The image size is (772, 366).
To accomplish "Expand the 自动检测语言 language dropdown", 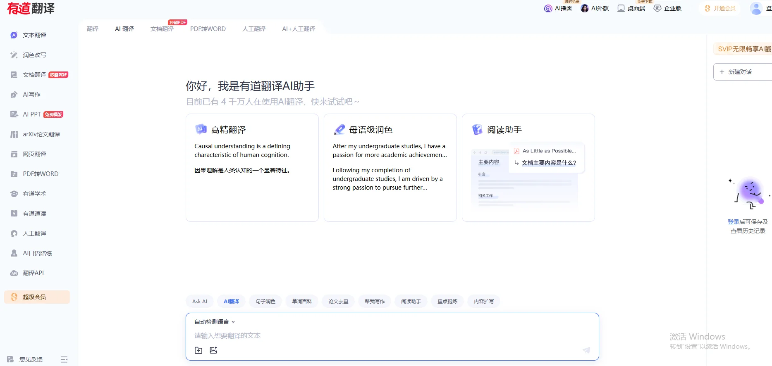I will [215, 322].
